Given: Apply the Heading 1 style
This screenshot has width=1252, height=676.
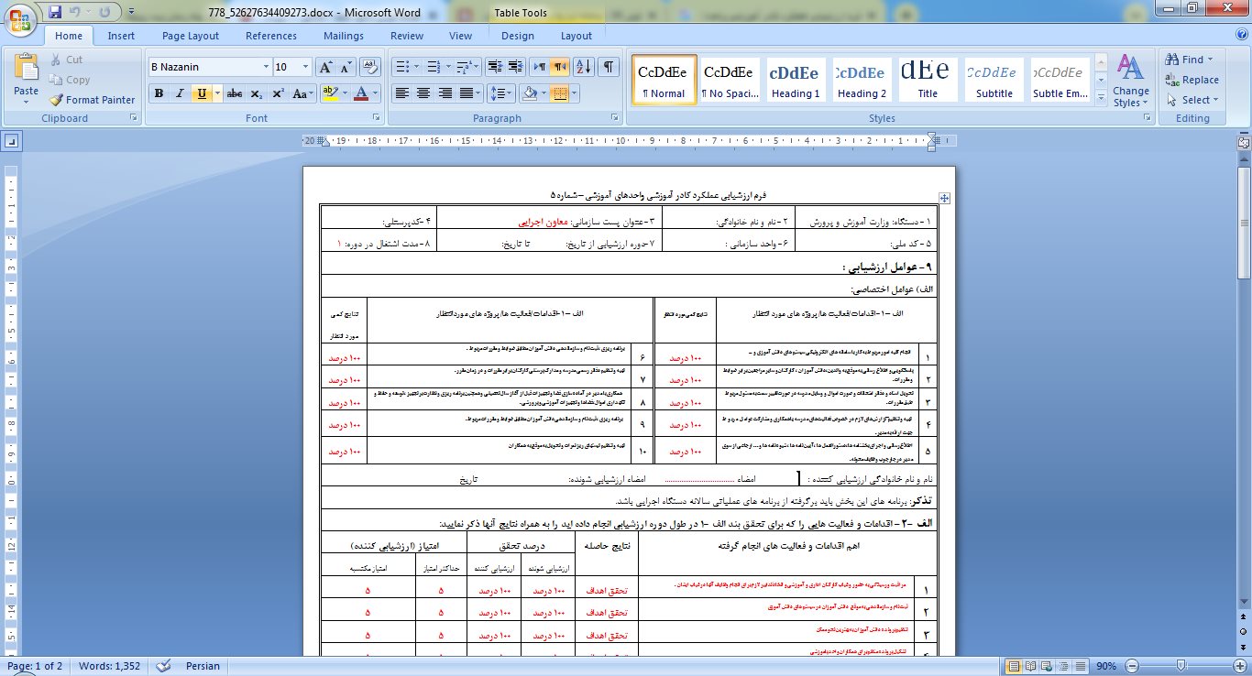Looking at the screenshot, I should 795,80.
